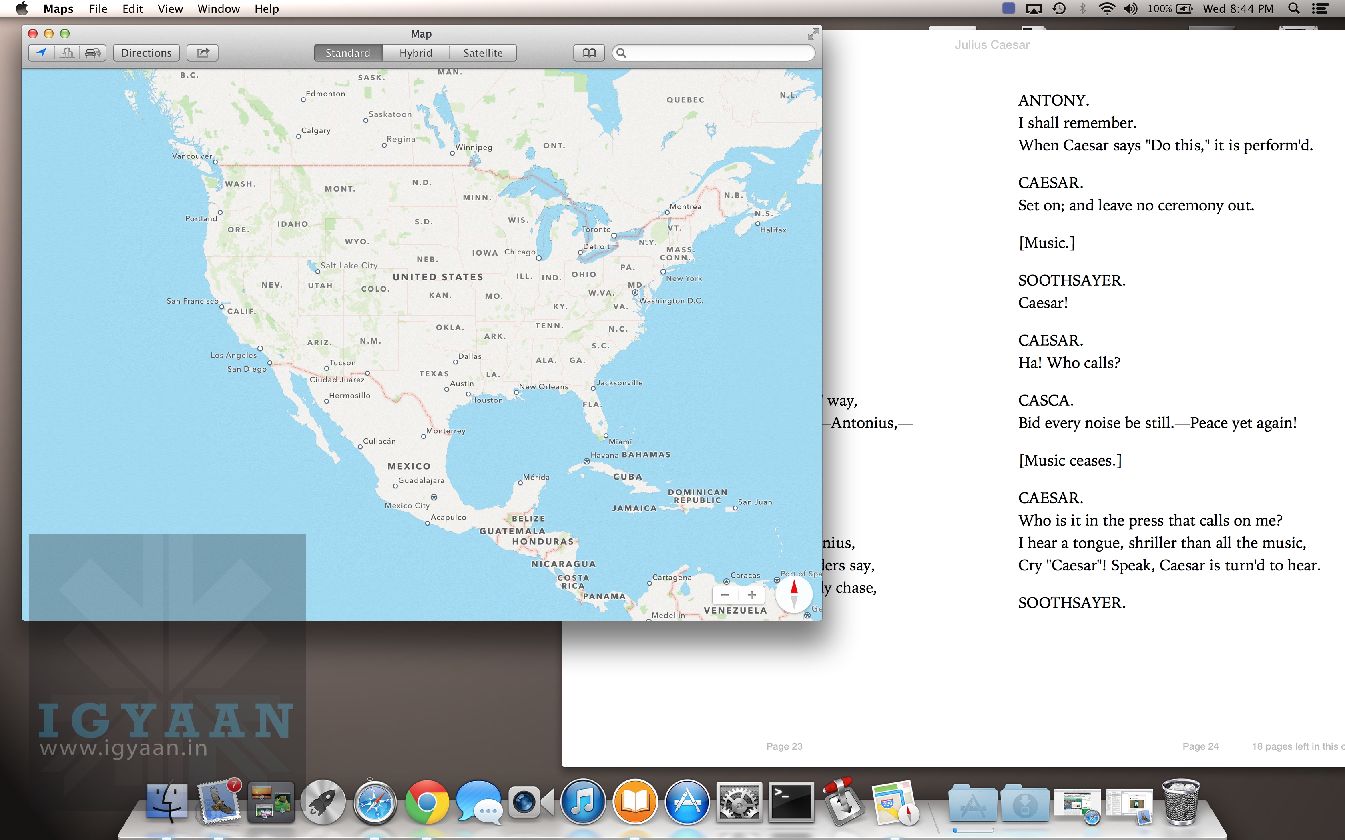Open Spotlight search from the menu bar
1345x840 pixels.
click(1294, 8)
